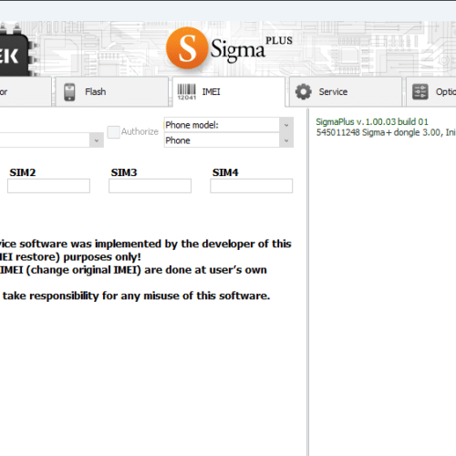Open the Flash tab
Screen dimensions: 456x456
pyautogui.click(x=111, y=91)
